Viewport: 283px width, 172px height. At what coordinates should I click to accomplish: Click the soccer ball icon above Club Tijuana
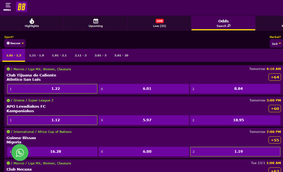(x=8, y=69)
